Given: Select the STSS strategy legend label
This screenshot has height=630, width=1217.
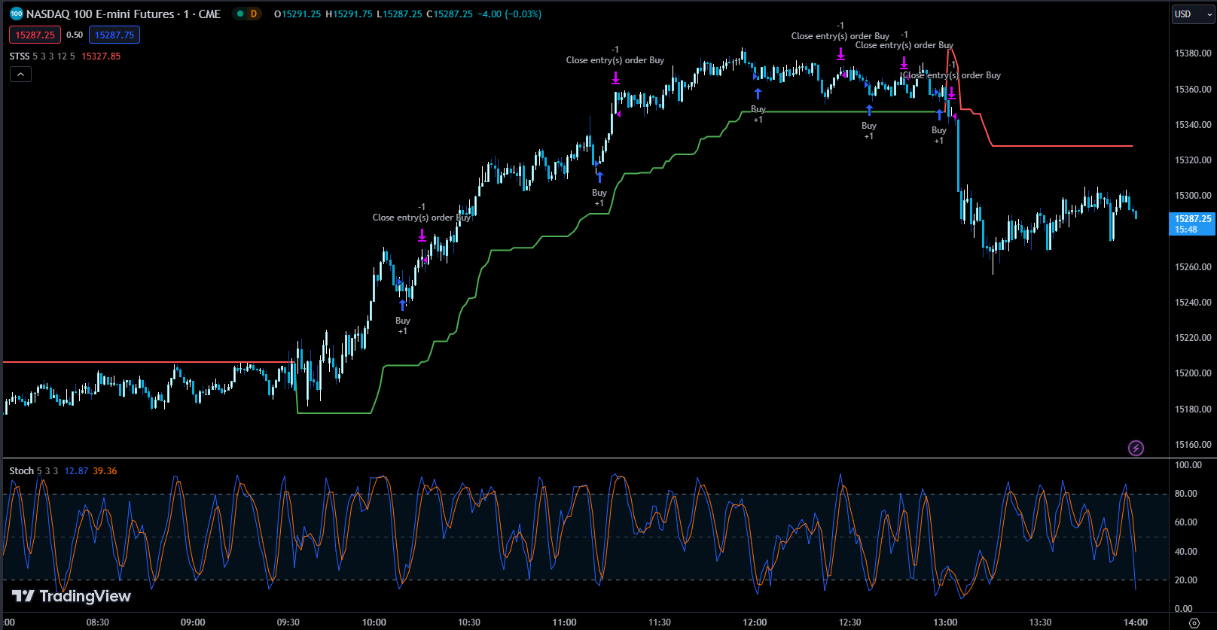Looking at the screenshot, I should 20,56.
